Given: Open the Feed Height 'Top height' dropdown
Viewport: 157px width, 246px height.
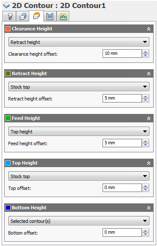Looking at the screenshot, I should (79, 131).
